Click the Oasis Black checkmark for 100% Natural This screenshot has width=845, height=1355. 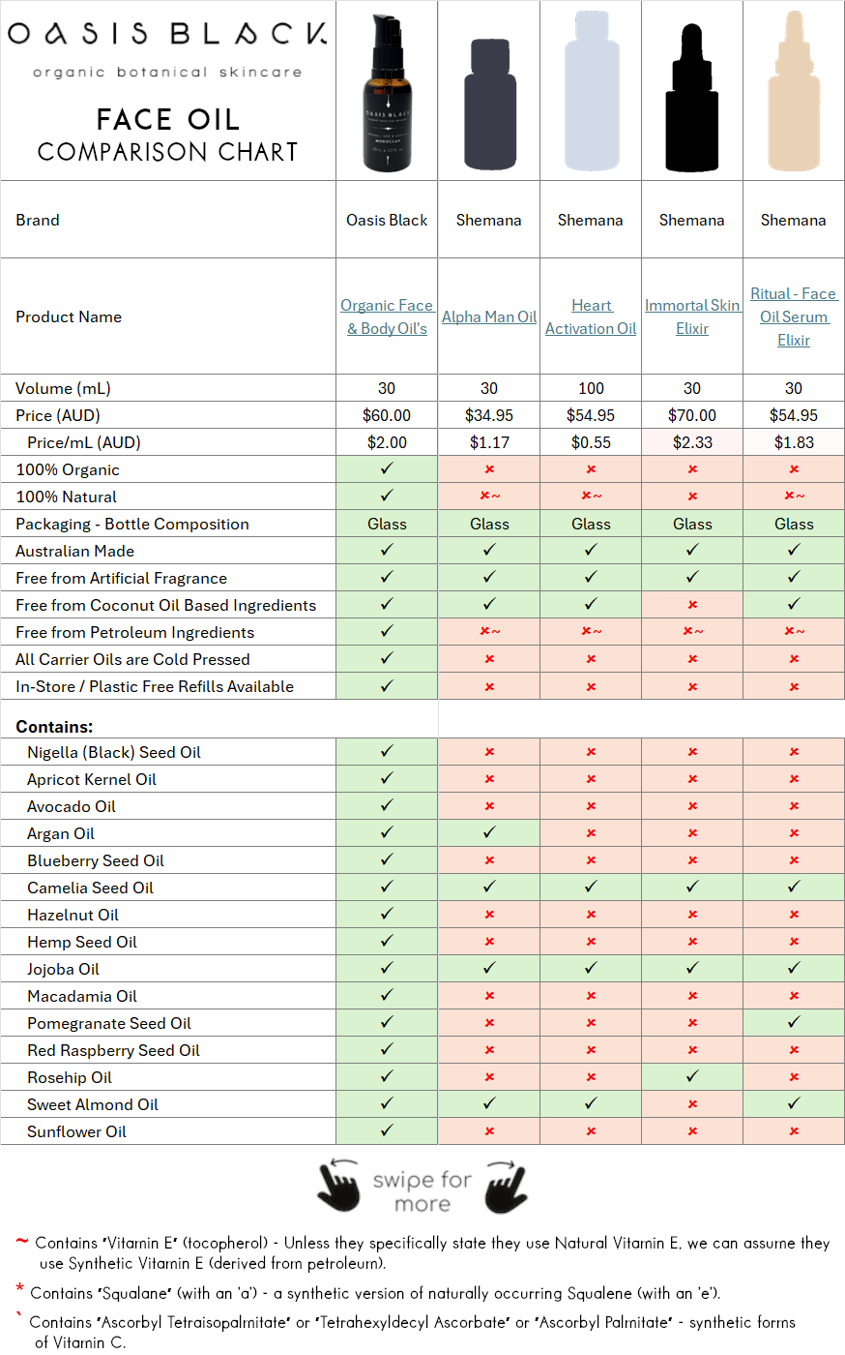387,496
